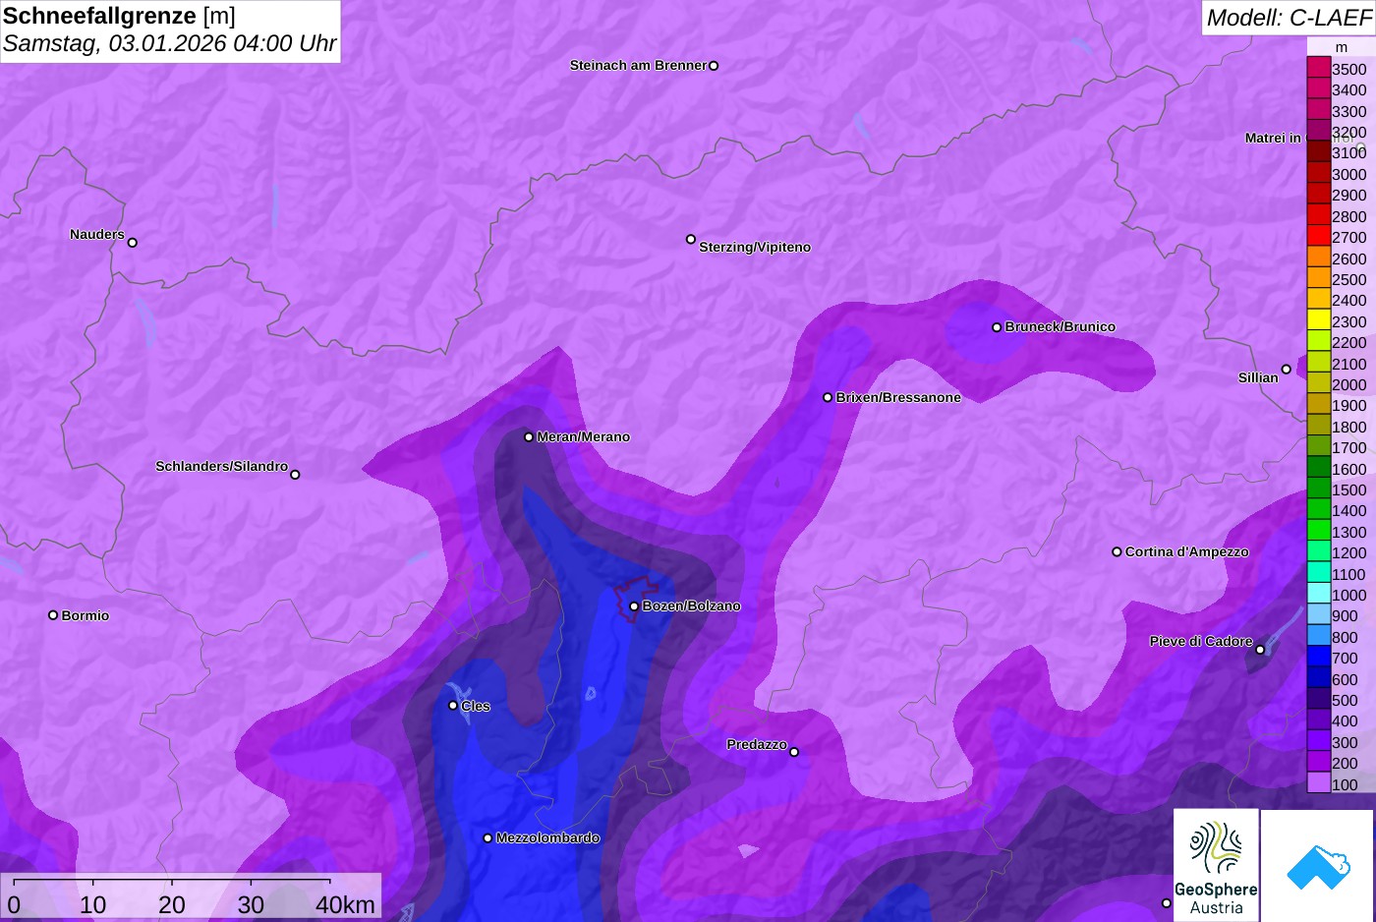Click the 1000 m cyan legend swatch

pos(1318,594)
